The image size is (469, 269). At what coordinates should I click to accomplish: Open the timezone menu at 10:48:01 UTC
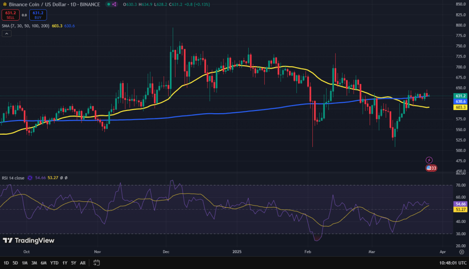453,263
